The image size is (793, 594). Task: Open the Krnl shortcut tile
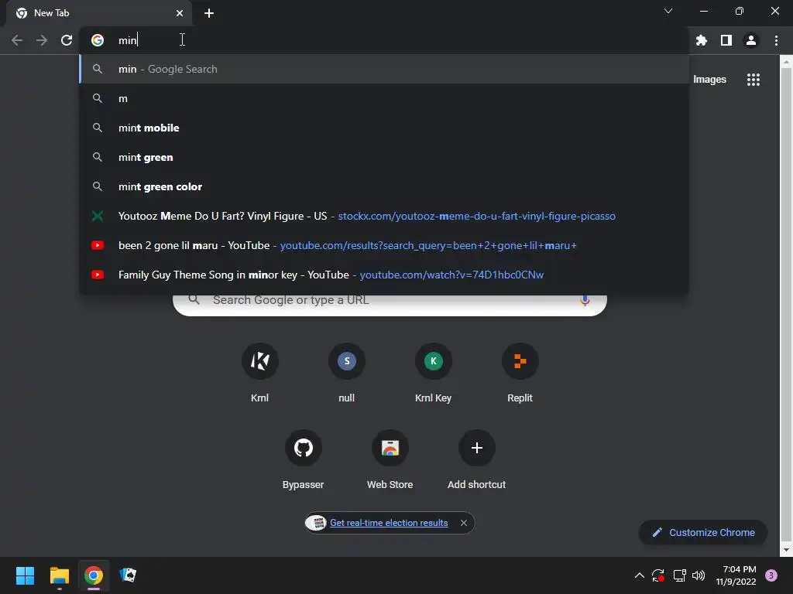pos(260,373)
